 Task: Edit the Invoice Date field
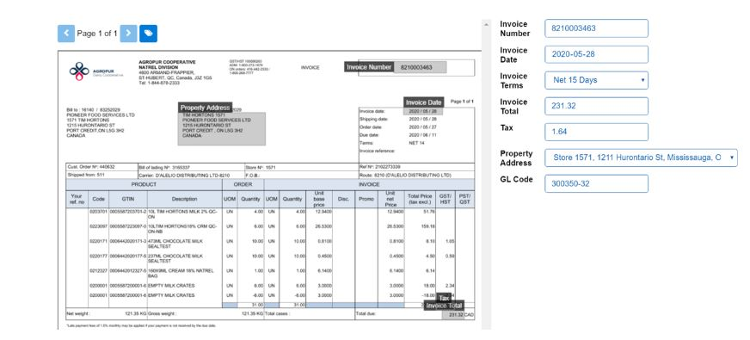[x=596, y=54]
